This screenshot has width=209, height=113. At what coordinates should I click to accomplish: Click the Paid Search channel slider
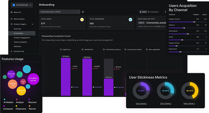188,34
